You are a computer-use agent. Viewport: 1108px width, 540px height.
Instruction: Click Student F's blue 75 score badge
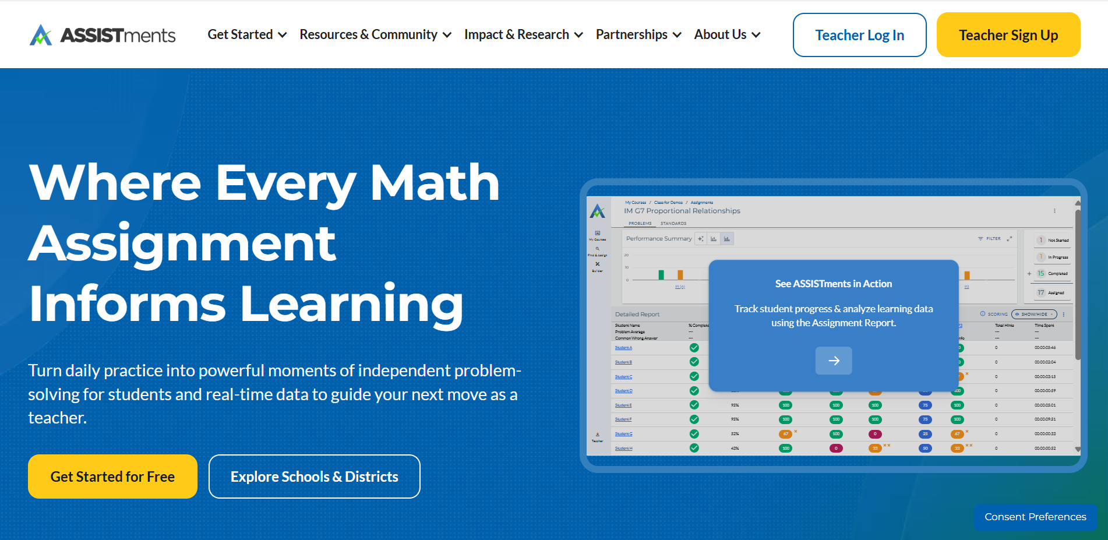coord(925,419)
